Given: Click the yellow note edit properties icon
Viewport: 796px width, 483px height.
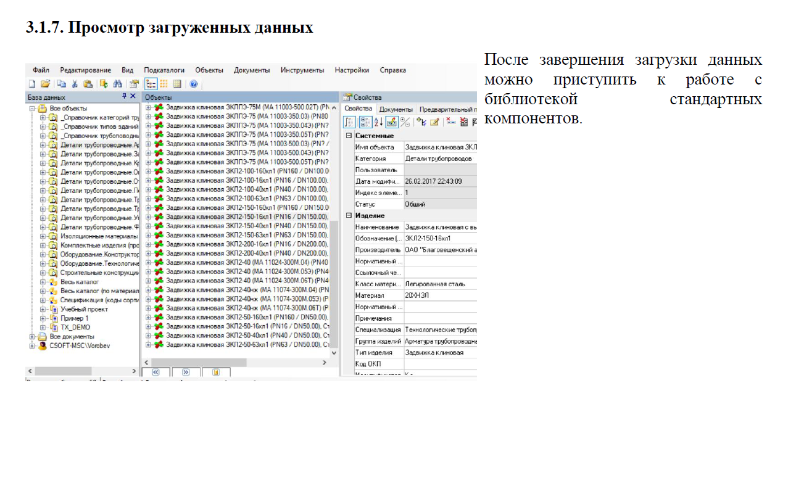Looking at the screenshot, I should tap(434, 122).
